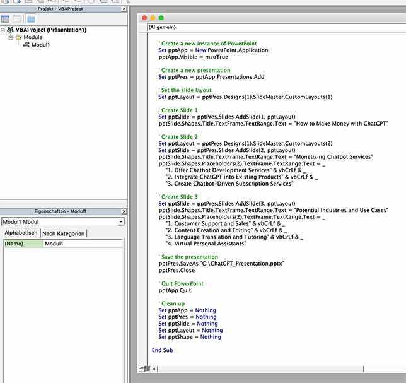The width and height of the screenshot is (406, 383).
Task: Click the Language Translation and Tutoring line
Action: 235,237
